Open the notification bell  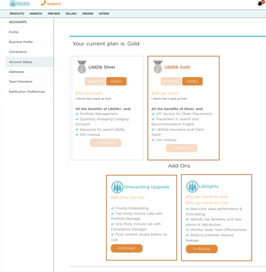260,4
